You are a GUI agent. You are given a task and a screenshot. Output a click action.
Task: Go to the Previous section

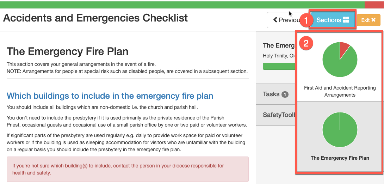click(x=284, y=20)
